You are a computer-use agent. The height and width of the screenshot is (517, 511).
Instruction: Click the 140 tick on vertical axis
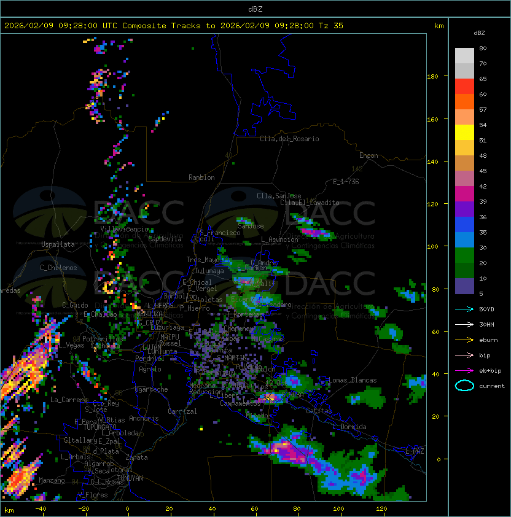(x=432, y=162)
